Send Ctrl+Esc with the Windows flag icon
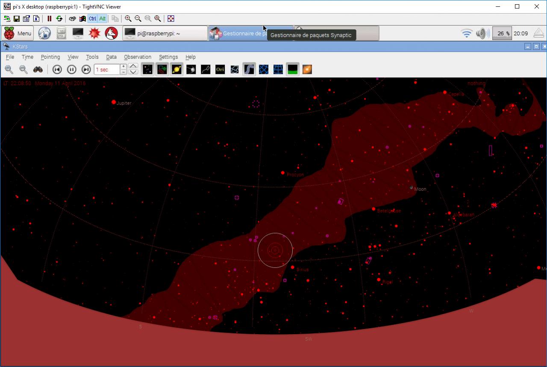The height and width of the screenshot is (367, 547). [x=82, y=19]
